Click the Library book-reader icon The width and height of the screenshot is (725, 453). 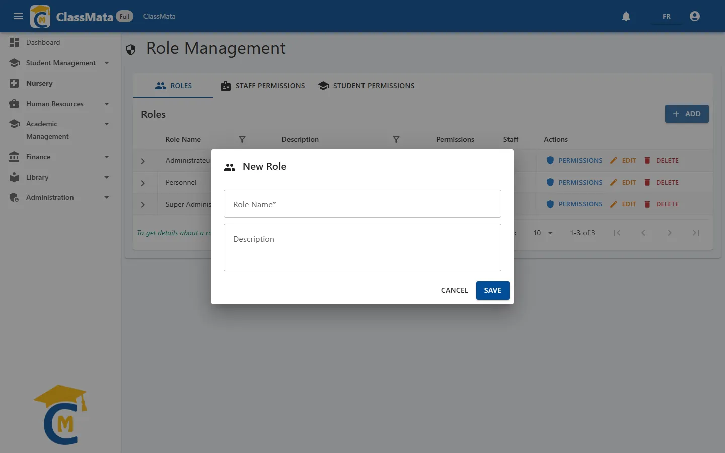click(x=14, y=177)
